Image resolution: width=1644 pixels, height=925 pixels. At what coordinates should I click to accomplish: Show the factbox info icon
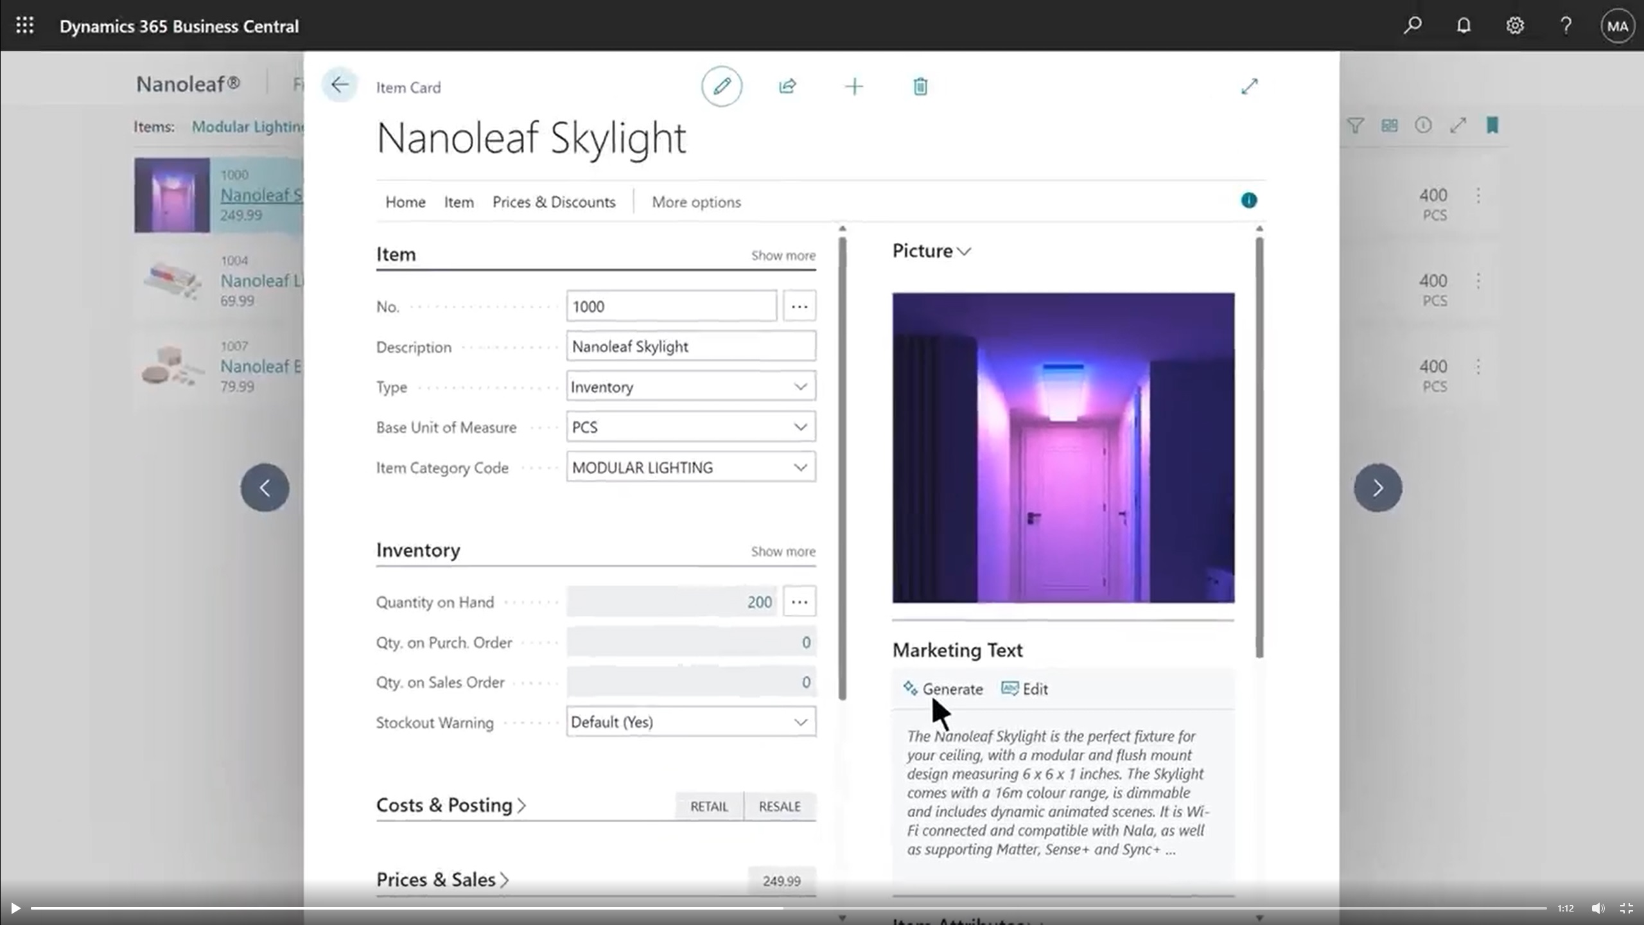(1248, 200)
